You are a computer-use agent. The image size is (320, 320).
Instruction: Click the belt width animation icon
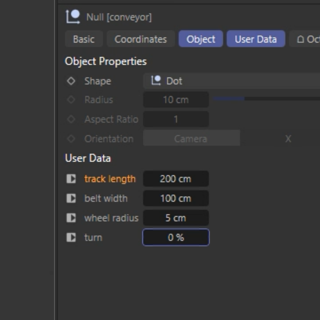click(x=71, y=198)
